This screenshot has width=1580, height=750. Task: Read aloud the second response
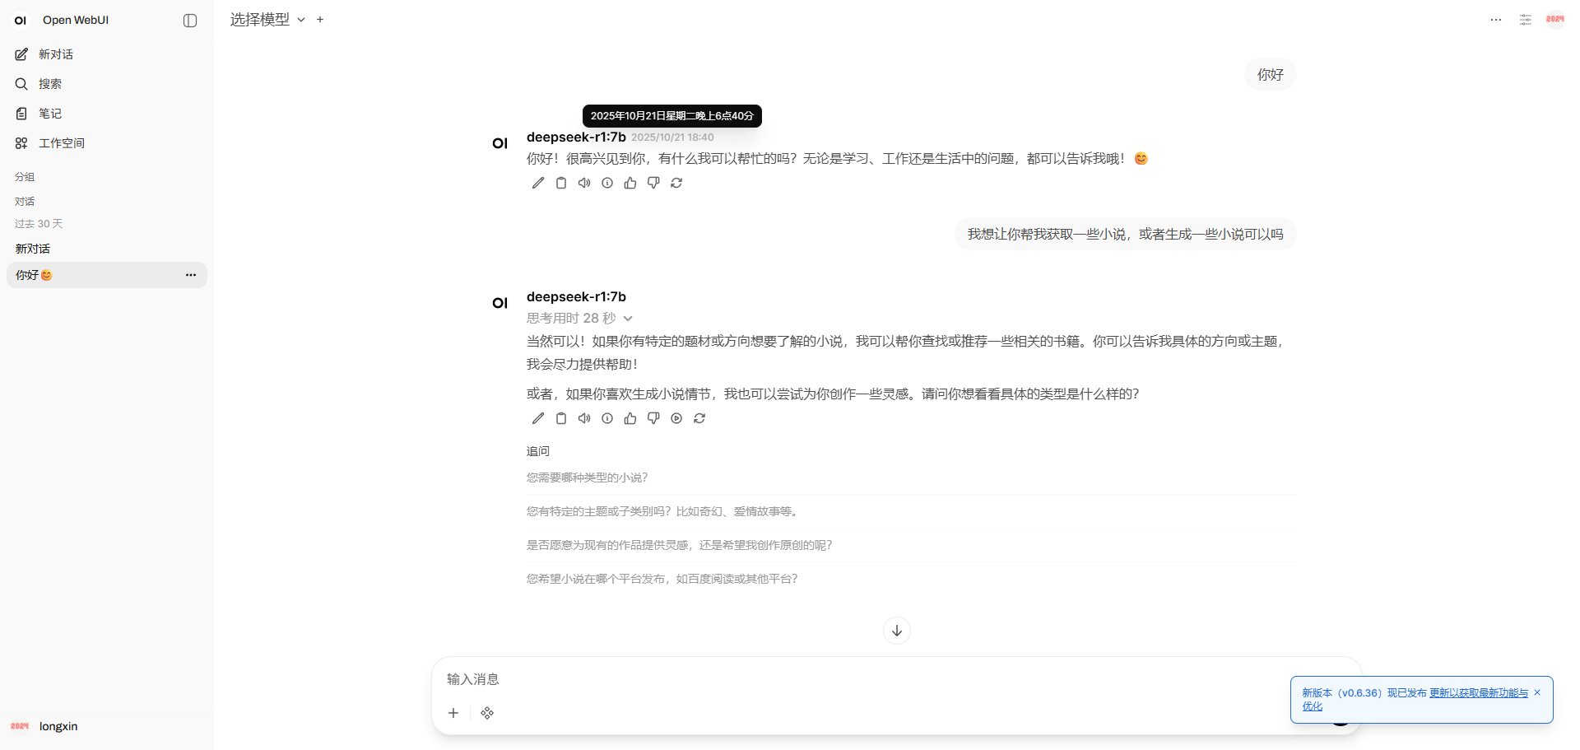584,418
